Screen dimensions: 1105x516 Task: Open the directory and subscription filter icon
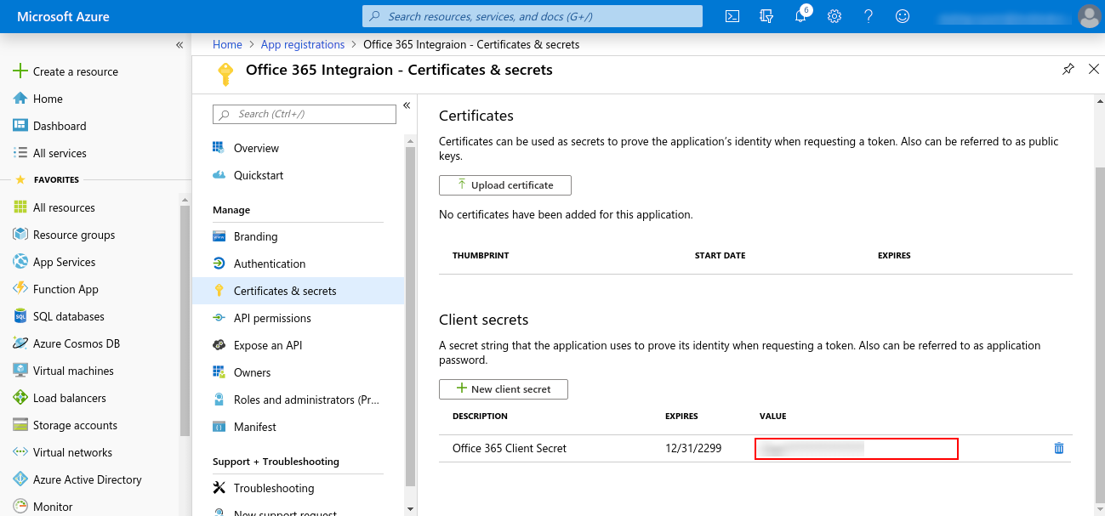[766, 16]
